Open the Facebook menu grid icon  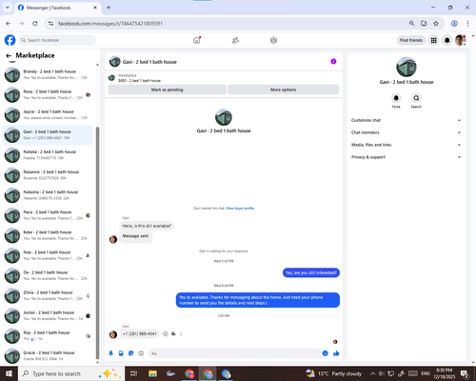(x=433, y=40)
